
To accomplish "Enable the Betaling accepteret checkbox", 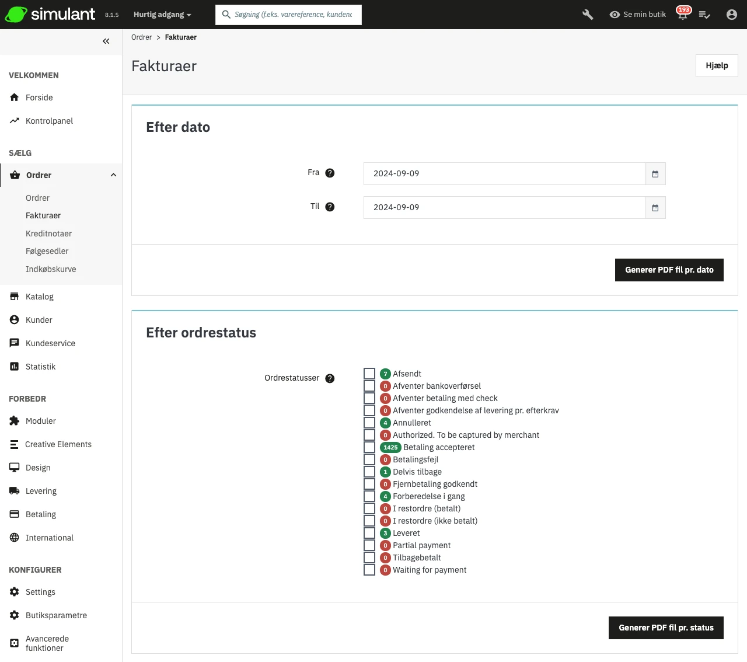I will pos(369,447).
